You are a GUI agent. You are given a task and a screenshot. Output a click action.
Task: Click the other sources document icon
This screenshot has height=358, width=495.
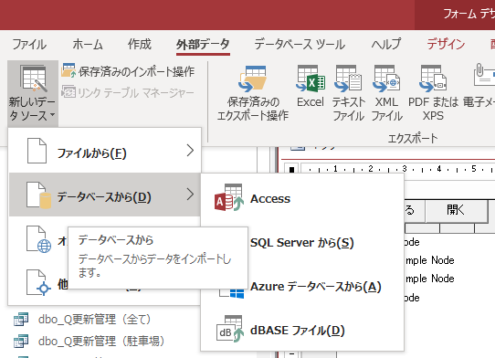pos(38,282)
